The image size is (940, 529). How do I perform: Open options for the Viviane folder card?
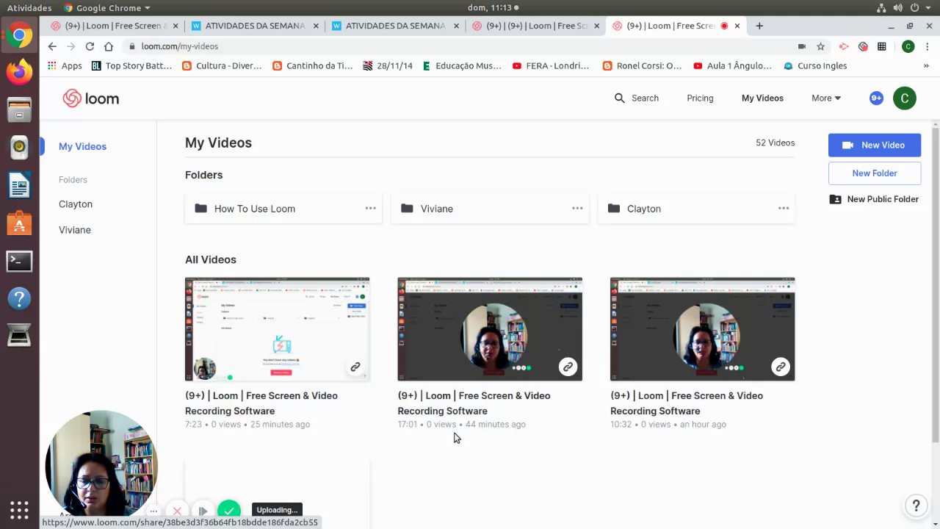[x=577, y=209]
